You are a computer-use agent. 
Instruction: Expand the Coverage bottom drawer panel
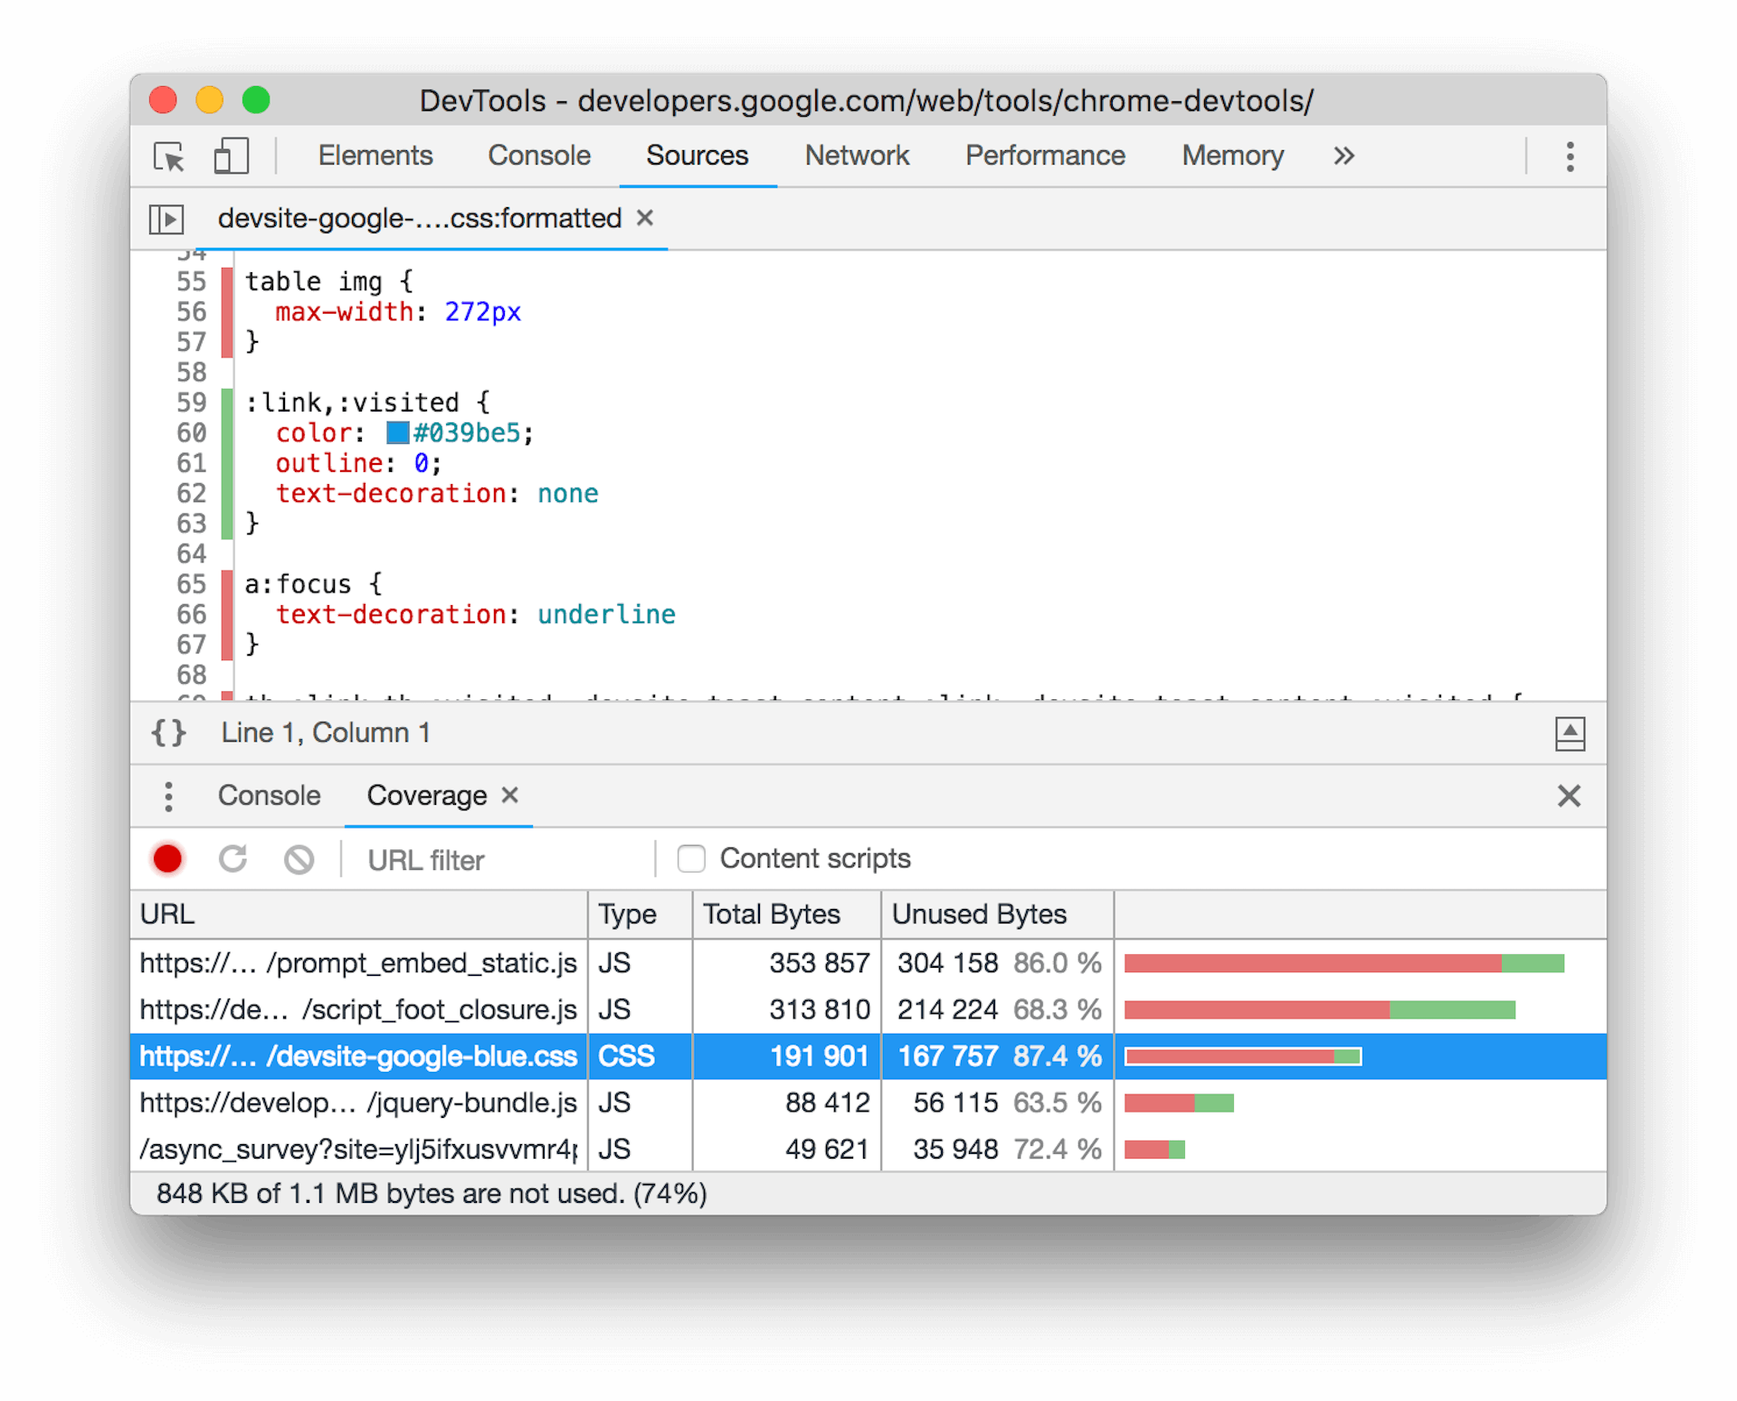click(1569, 734)
